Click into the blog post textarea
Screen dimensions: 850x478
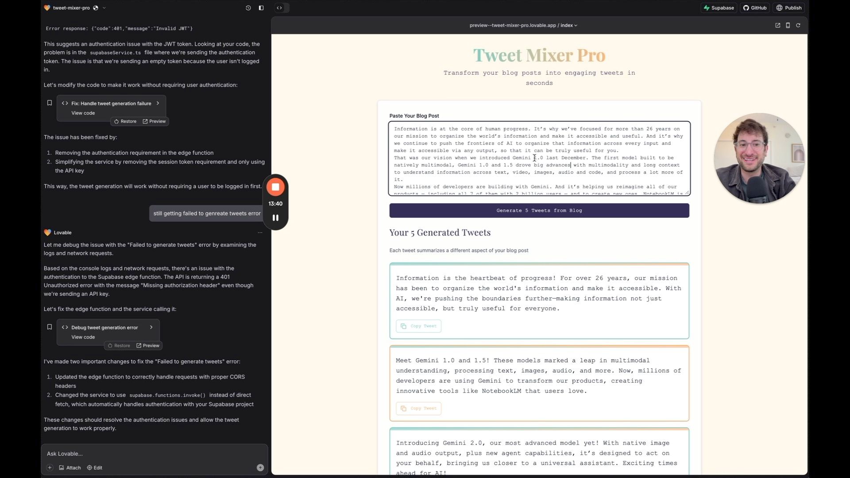click(539, 158)
